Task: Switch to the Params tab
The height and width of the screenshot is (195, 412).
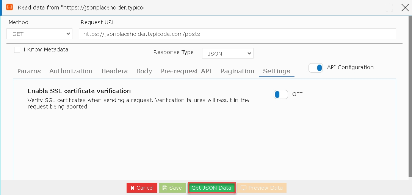Action: tap(29, 71)
